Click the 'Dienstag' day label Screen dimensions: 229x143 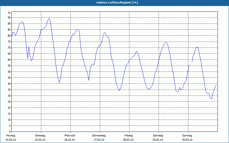(x=40, y=136)
